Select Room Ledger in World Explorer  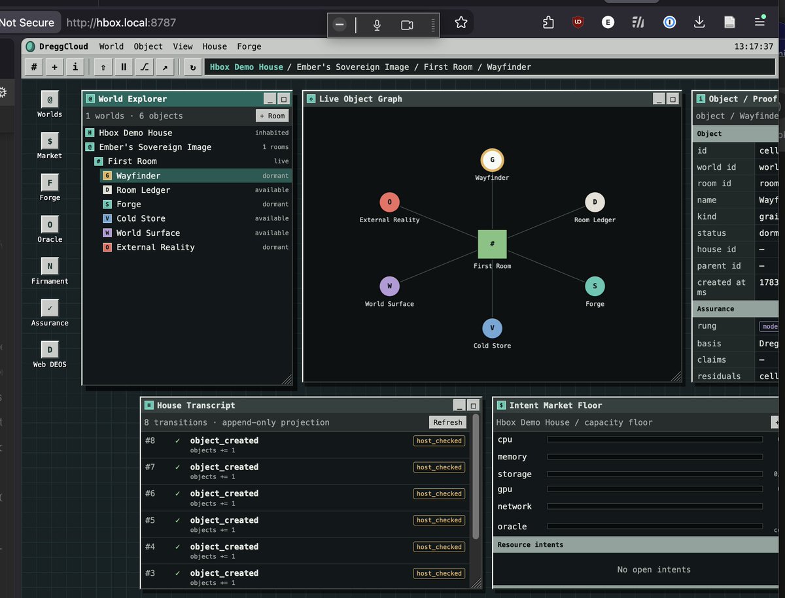196,190
